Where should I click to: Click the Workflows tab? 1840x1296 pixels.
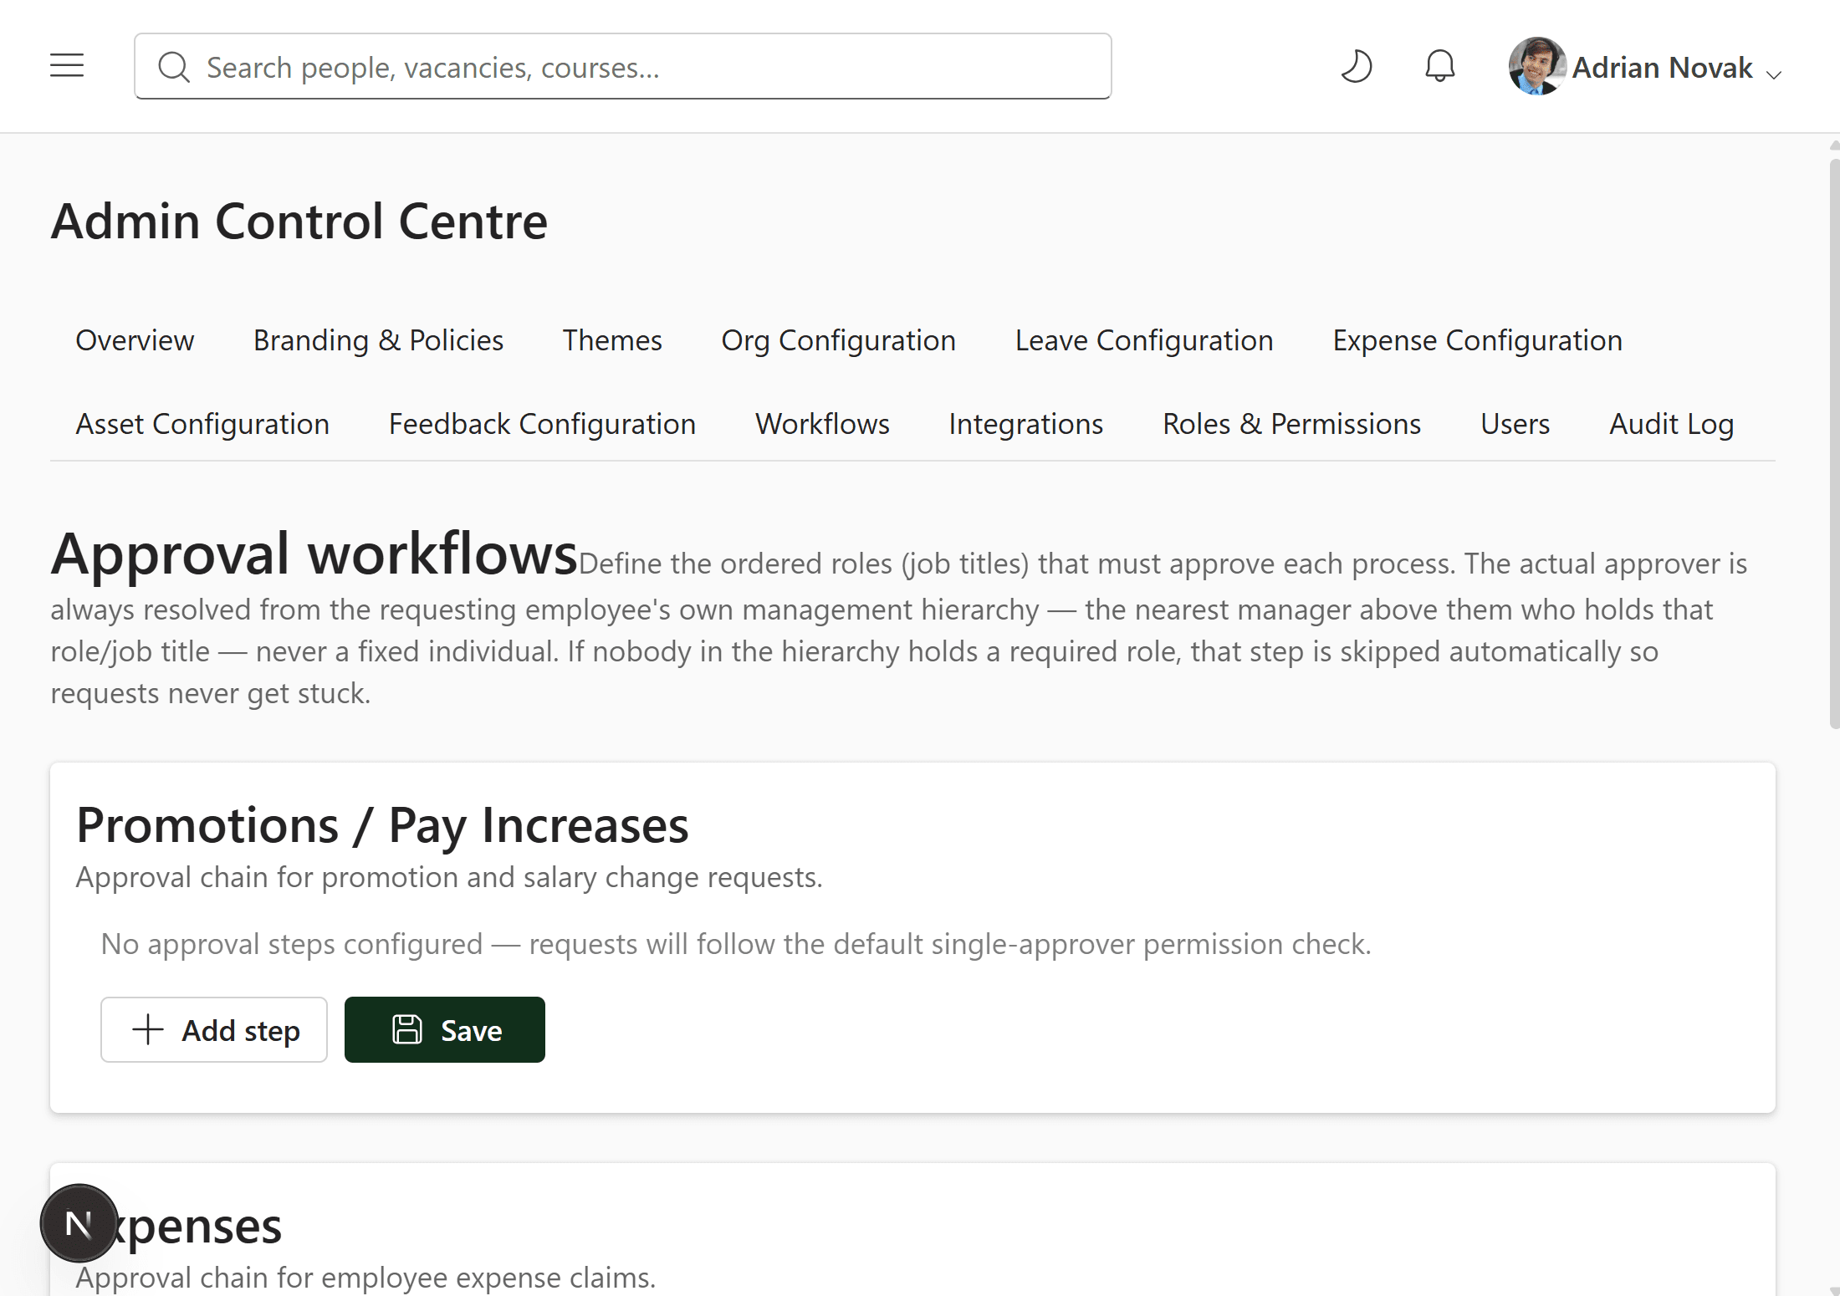(822, 424)
